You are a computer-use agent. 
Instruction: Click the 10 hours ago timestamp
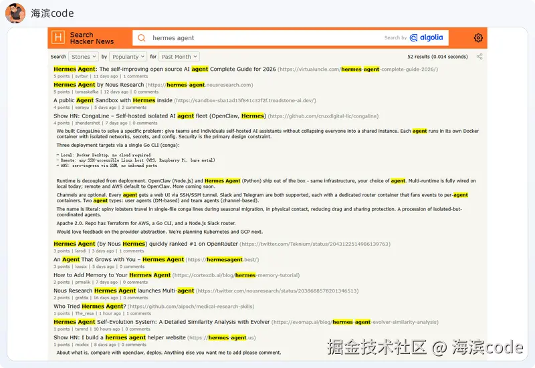tap(107, 329)
